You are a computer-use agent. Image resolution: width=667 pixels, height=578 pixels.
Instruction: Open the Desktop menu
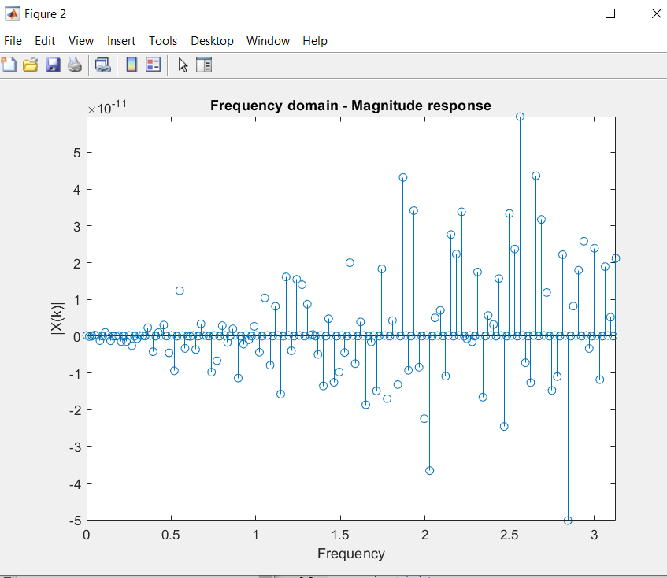(212, 41)
